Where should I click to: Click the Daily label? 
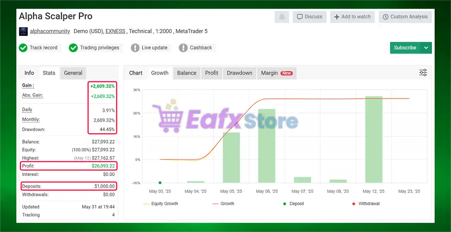[27, 110]
